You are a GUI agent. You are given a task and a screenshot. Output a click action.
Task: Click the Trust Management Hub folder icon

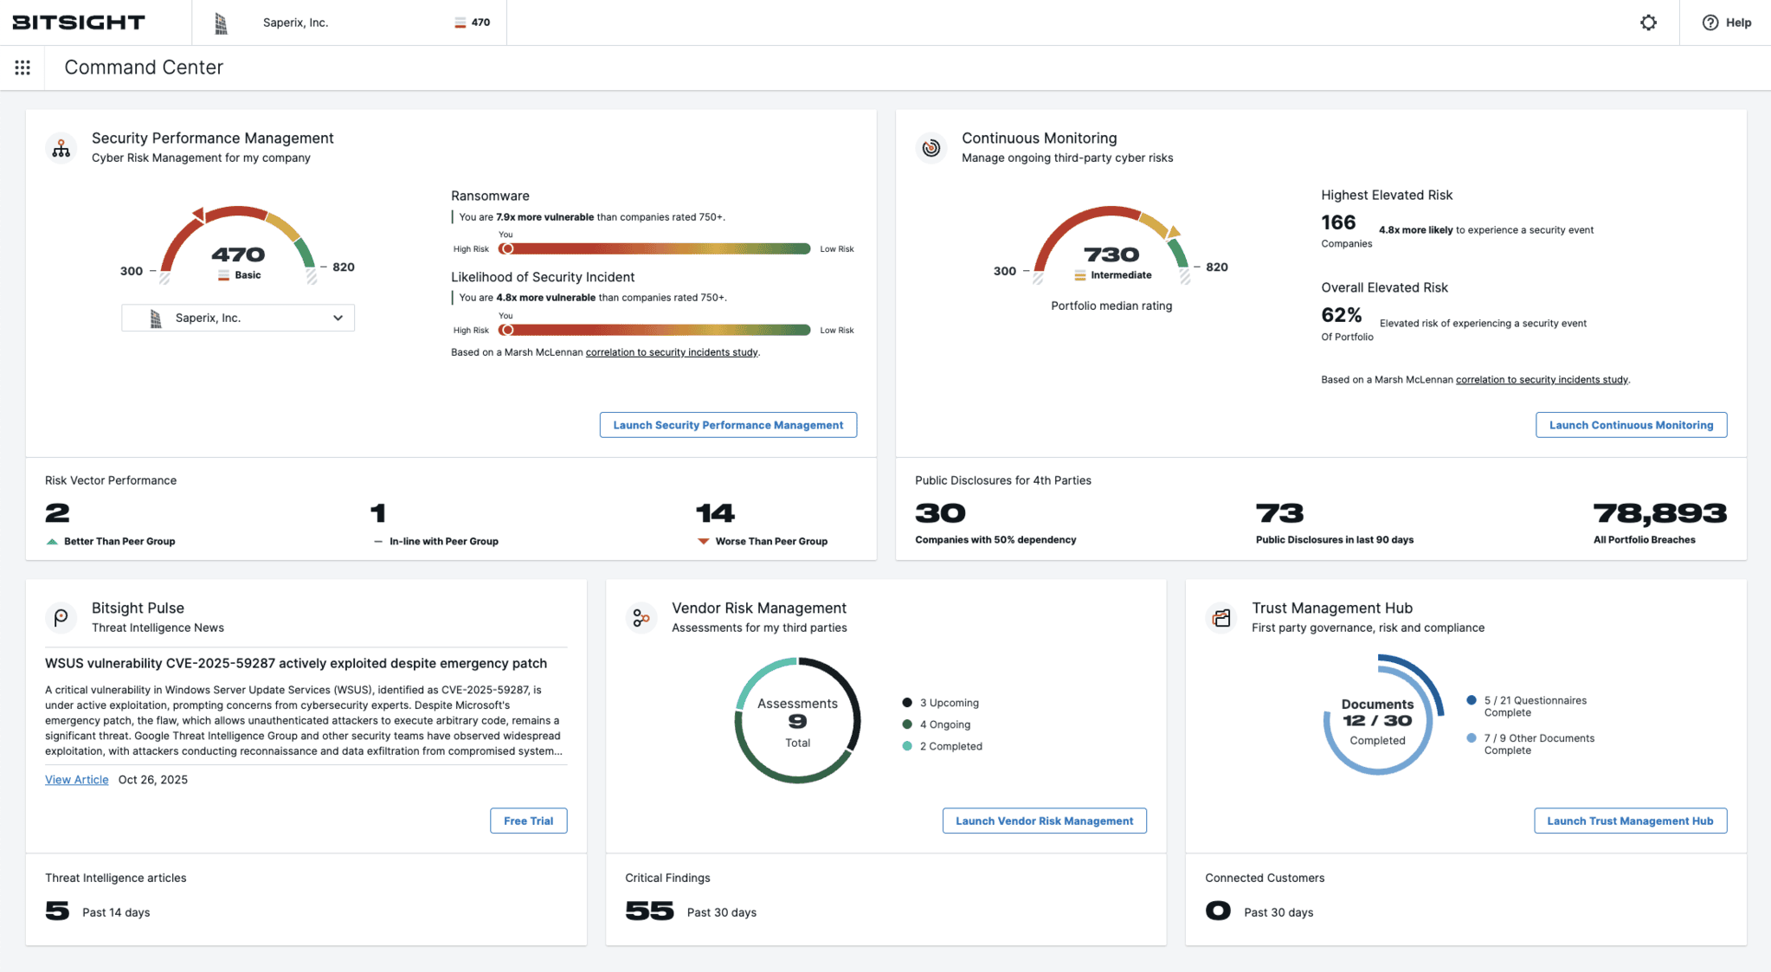tap(1220, 617)
